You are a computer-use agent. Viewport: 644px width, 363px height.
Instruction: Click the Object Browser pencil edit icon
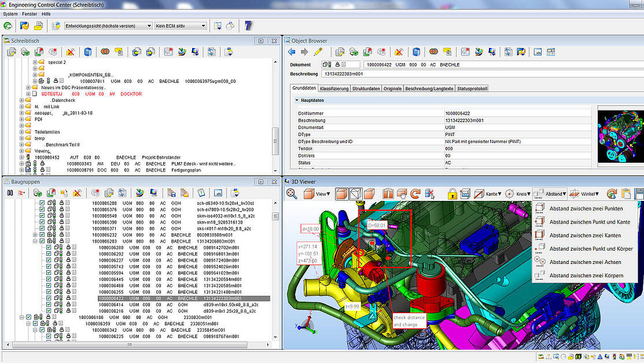click(318, 52)
